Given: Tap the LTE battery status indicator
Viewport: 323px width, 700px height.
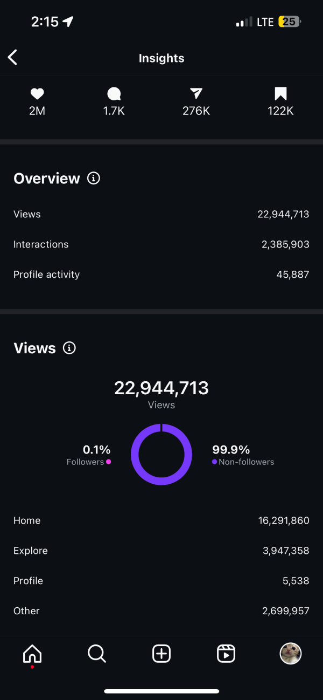Looking at the screenshot, I should click(290, 22).
